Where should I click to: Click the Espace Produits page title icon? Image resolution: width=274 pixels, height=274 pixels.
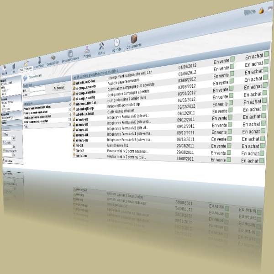(x=25, y=78)
